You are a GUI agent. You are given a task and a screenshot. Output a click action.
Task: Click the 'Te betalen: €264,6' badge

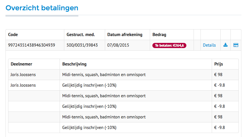pos(169,45)
